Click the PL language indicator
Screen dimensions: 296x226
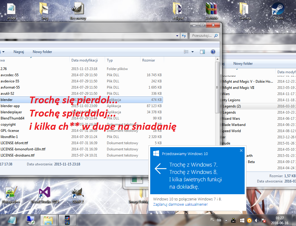[x=212, y=220]
